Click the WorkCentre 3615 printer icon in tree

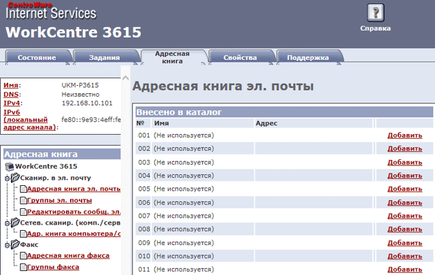(x=10, y=166)
